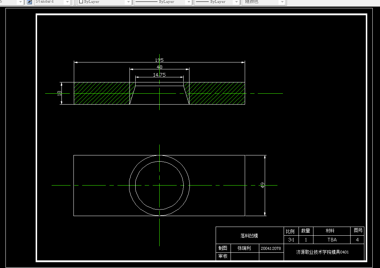
Task: Click the 3:1 scale value
Action: 291,240
